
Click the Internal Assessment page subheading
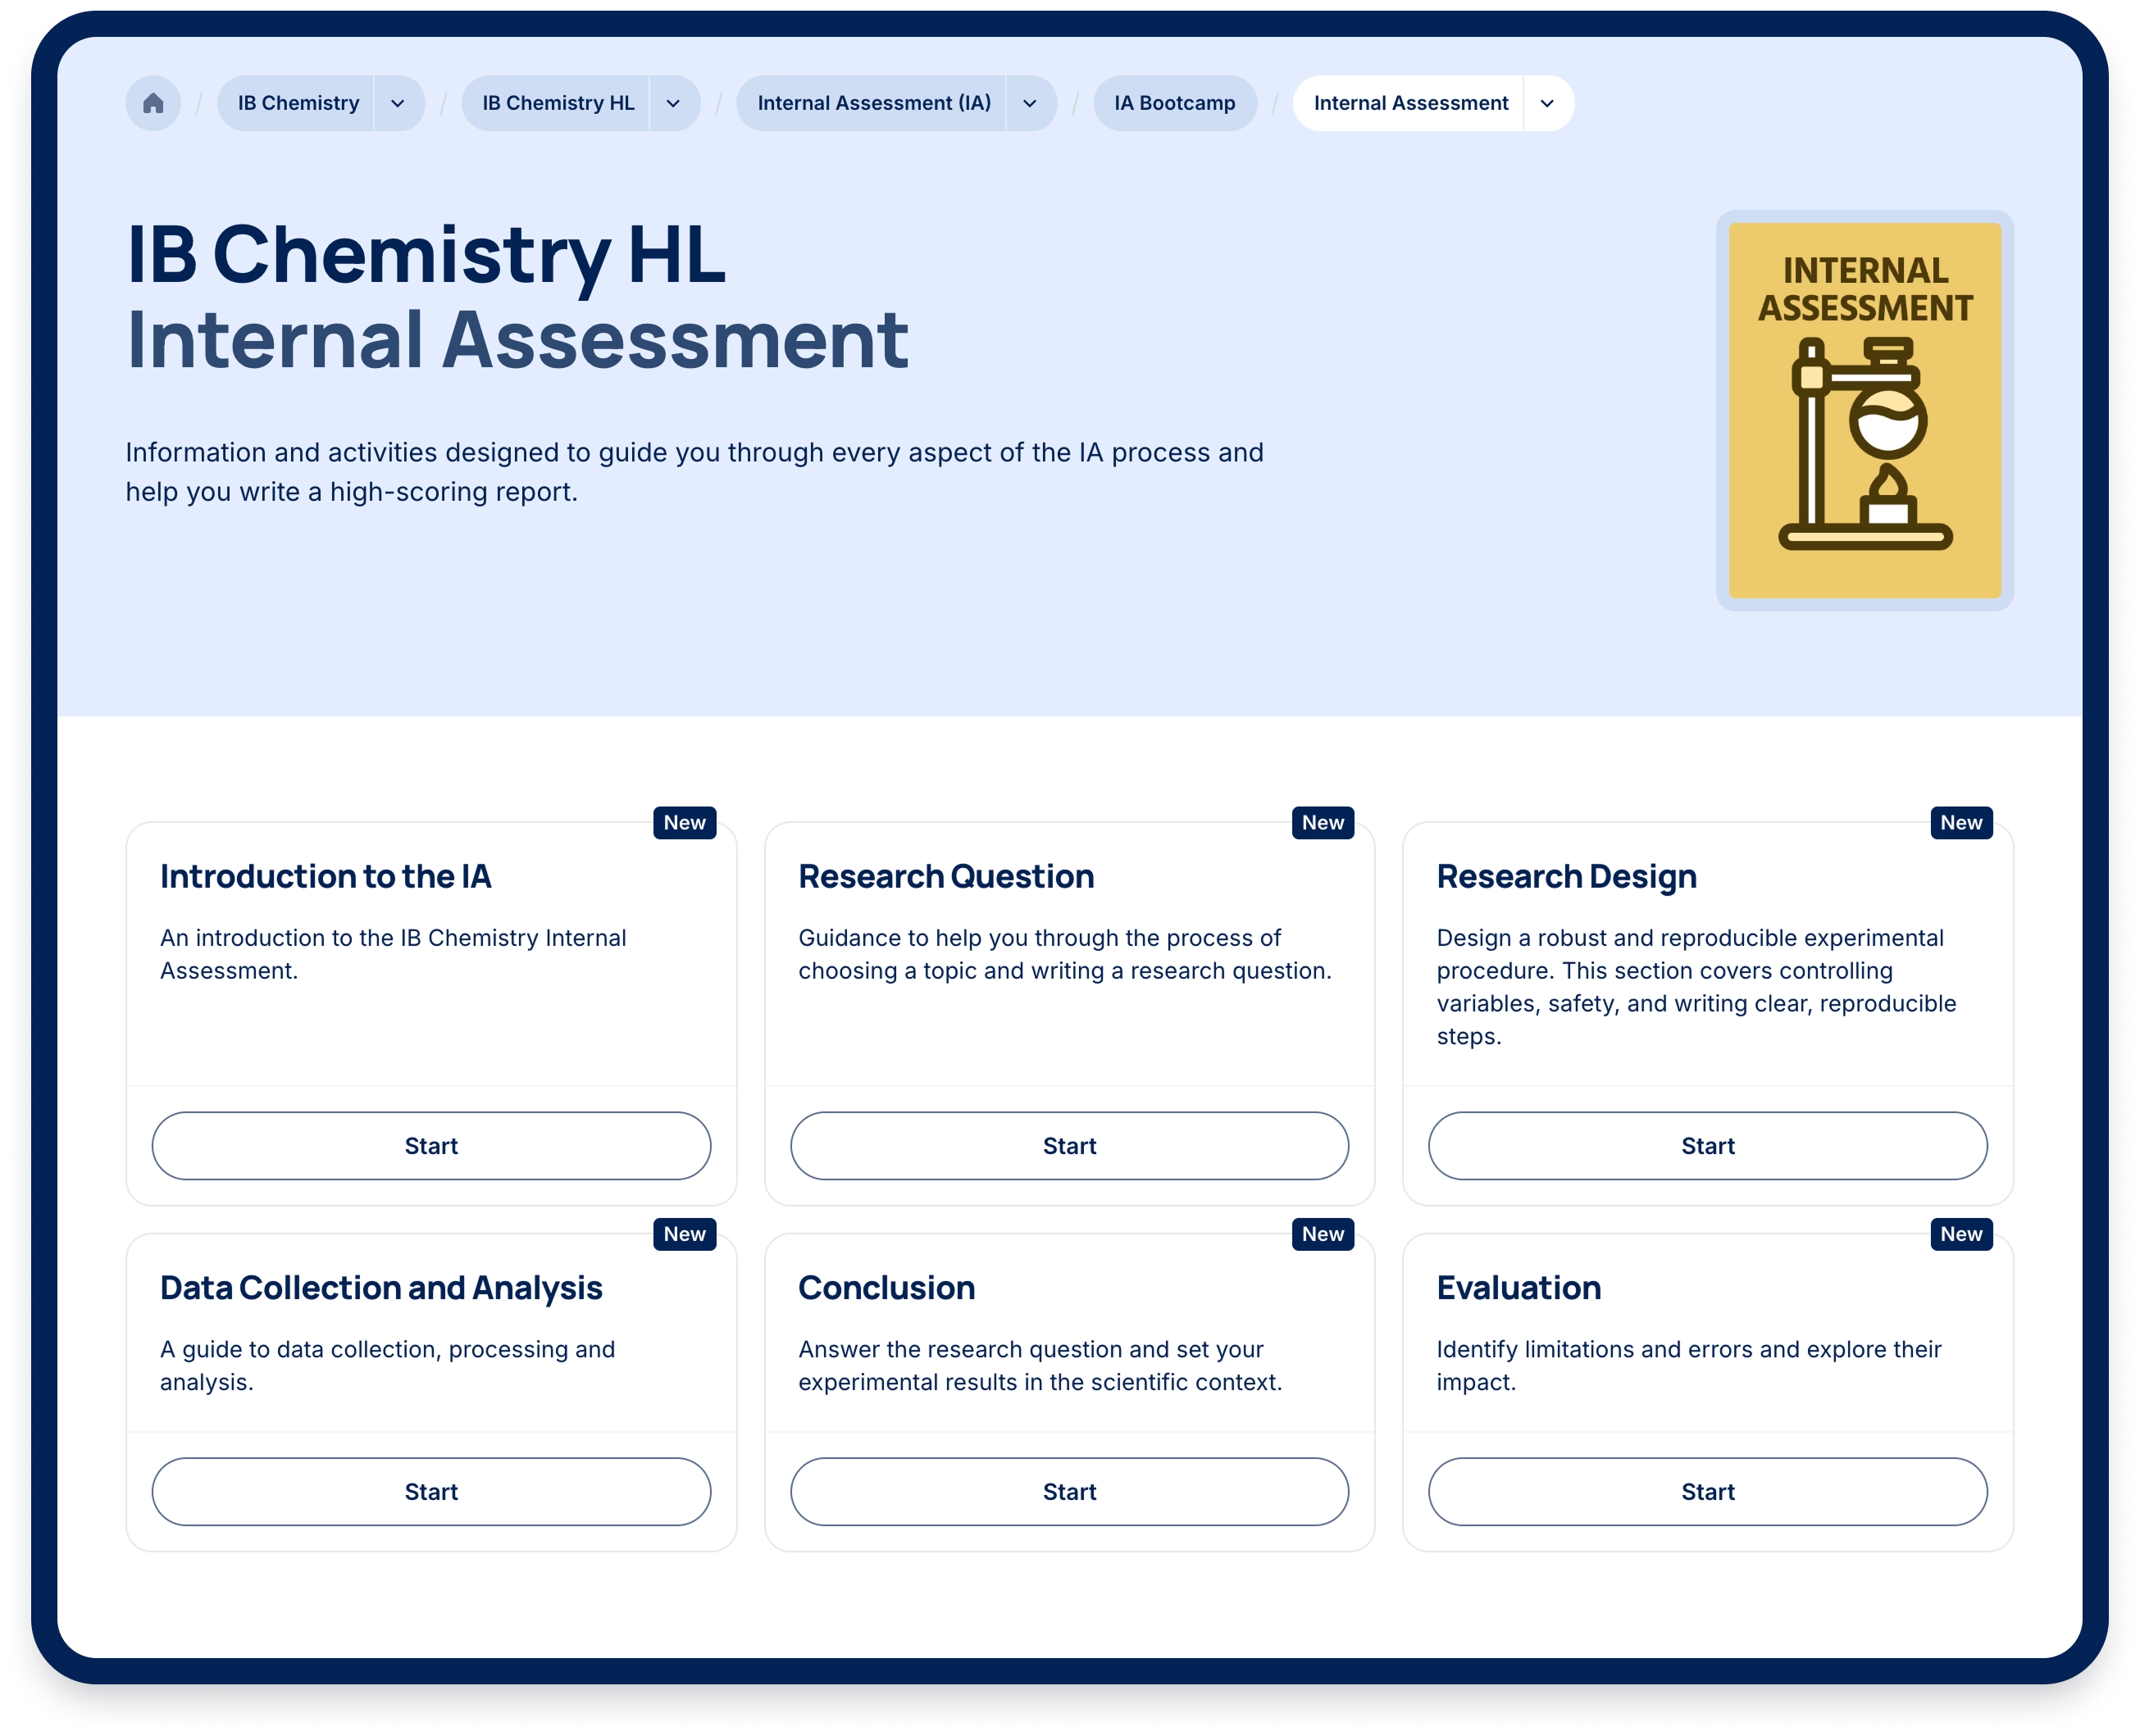pyautogui.click(x=517, y=341)
